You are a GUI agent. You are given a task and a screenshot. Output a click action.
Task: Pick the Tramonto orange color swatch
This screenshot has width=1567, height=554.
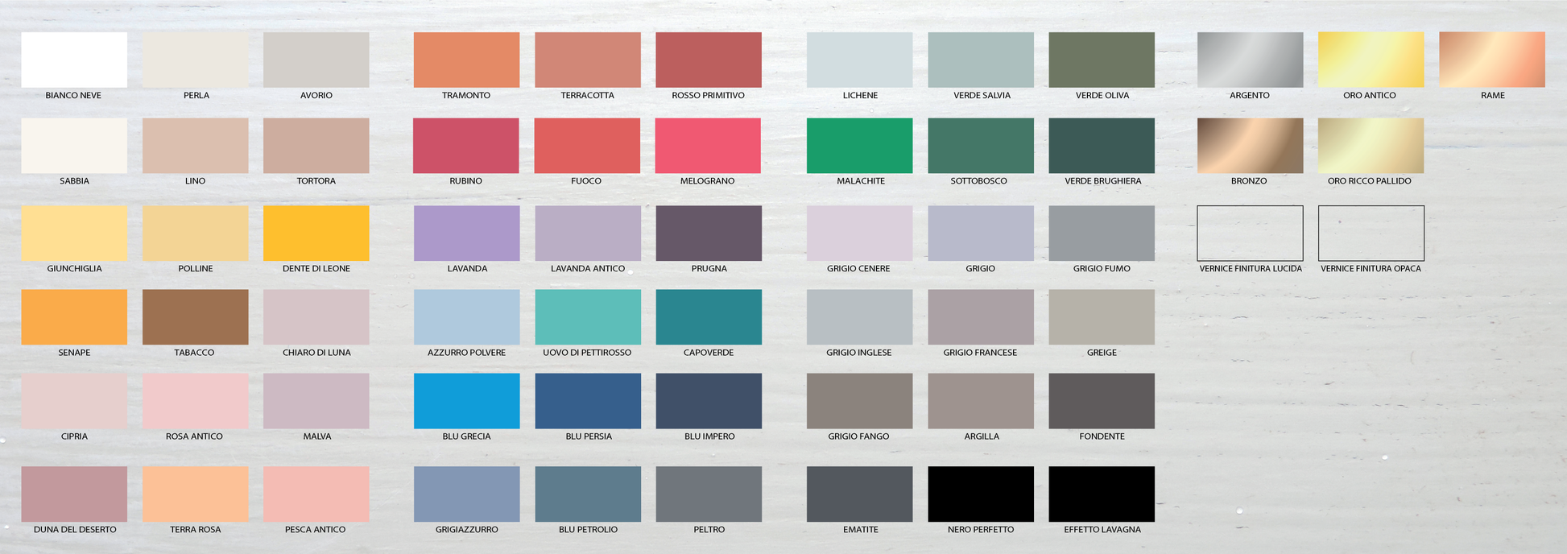466,60
